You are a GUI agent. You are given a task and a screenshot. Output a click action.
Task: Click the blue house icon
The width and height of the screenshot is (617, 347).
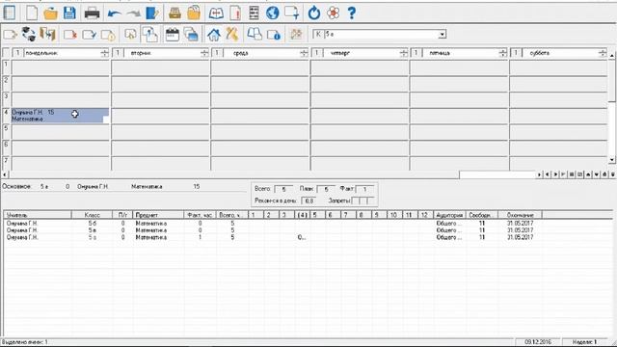(x=214, y=35)
